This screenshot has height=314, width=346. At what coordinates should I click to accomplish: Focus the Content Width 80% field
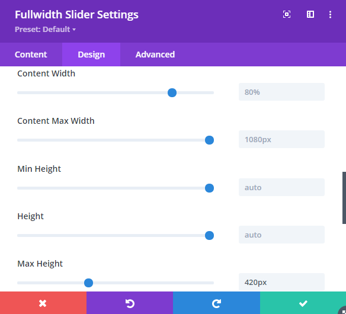[281, 92]
